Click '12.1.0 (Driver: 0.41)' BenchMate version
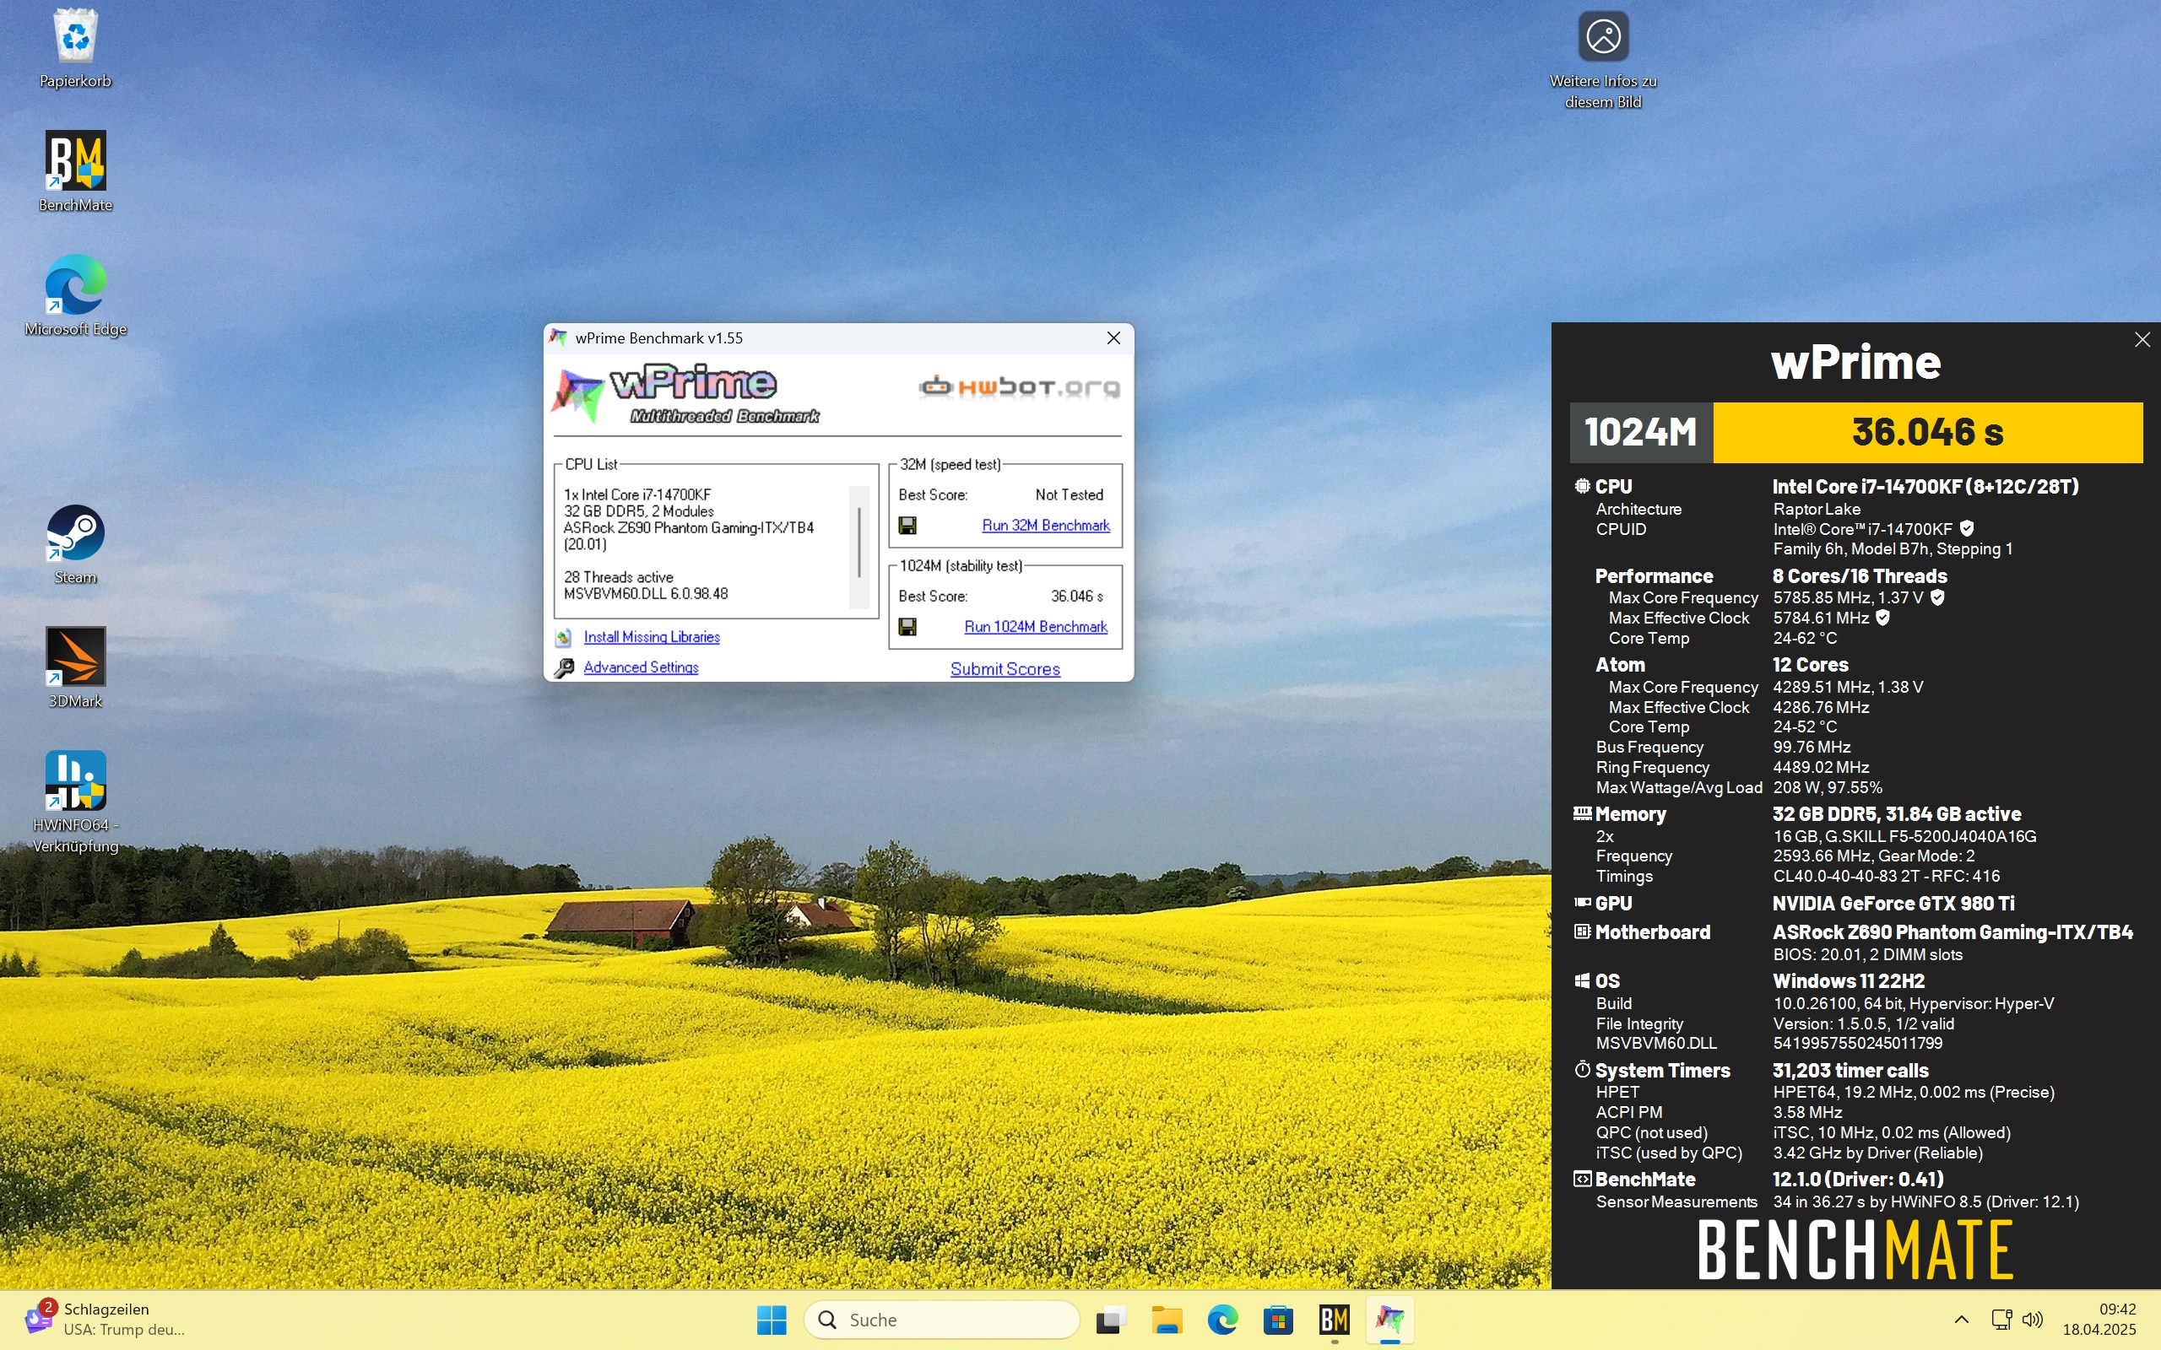Viewport: 2161px width, 1350px height. [1858, 1180]
